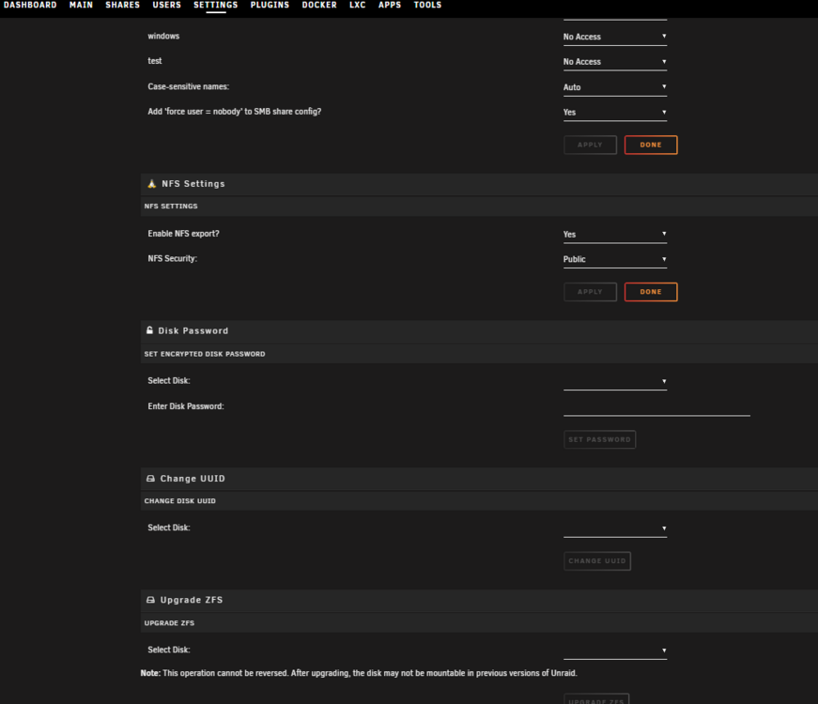Open the NFS Security dropdown
The width and height of the screenshot is (818, 704).
(x=614, y=259)
